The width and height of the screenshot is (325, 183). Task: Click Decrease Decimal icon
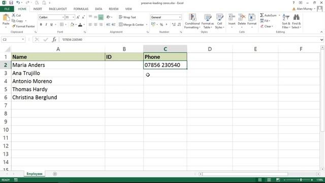tap(179, 24)
